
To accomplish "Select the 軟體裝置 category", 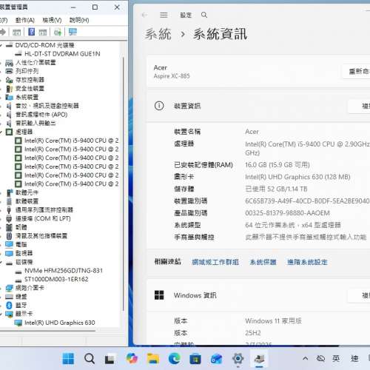I will tap(27, 201).
